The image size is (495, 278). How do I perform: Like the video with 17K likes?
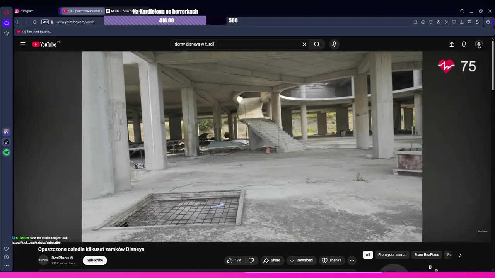coord(234,260)
